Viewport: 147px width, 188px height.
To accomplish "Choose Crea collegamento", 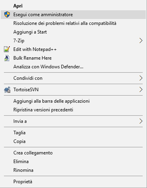I will click(x=73, y=153).
